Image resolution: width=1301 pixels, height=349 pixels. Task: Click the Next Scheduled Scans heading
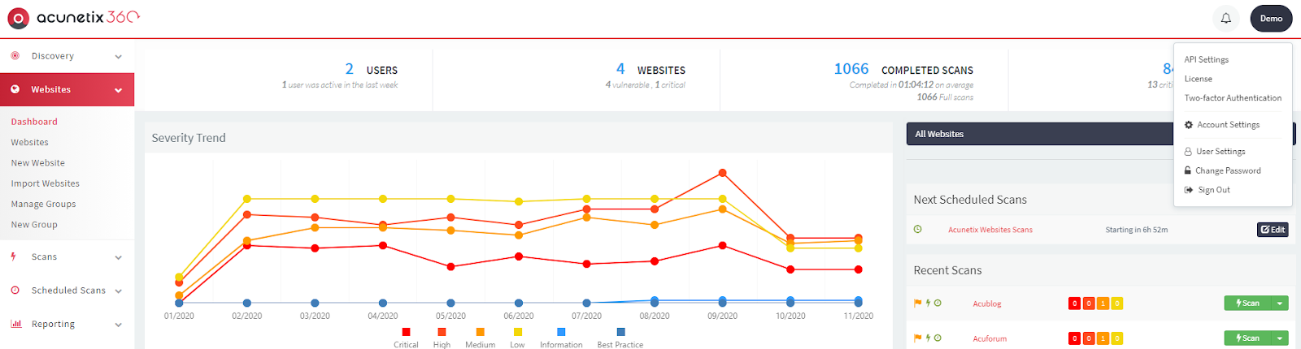coord(970,200)
